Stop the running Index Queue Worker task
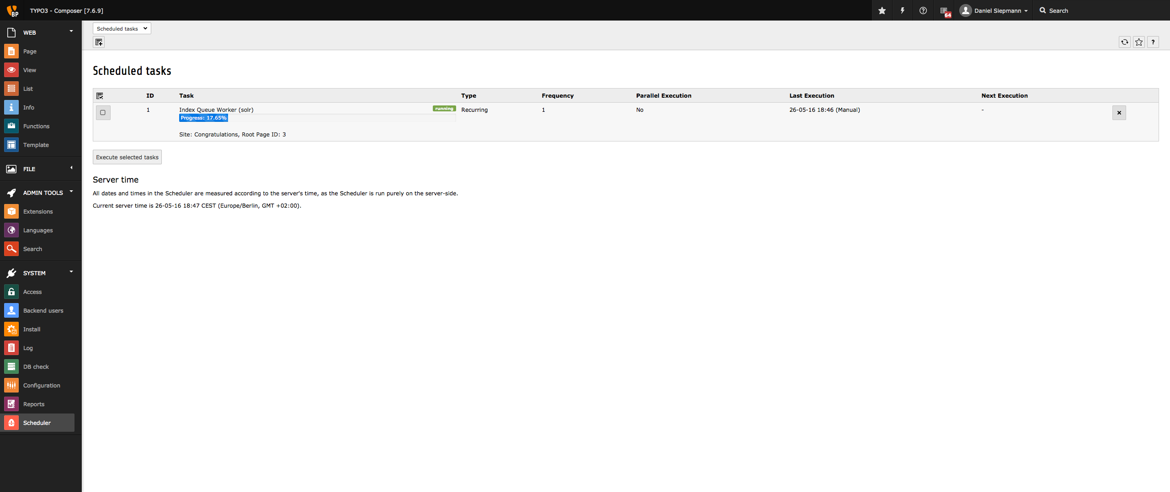The height and width of the screenshot is (492, 1170). [x=1119, y=113]
